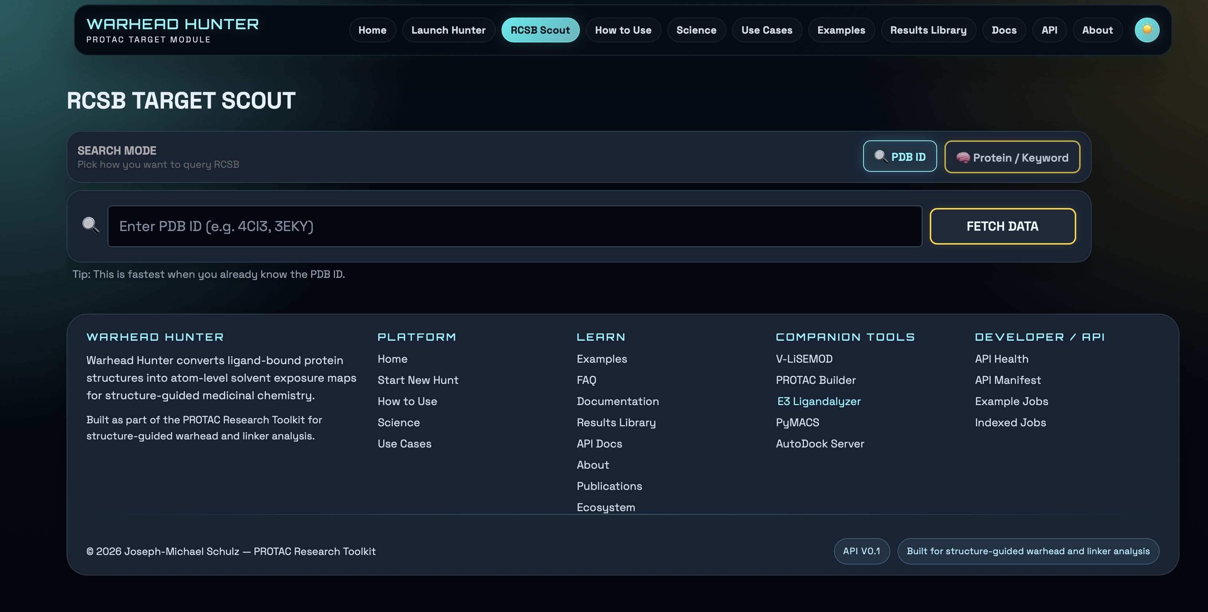Image resolution: width=1208 pixels, height=612 pixels.
Task: Open the V-LiSEMOD companion tool
Action: click(804, 359)
